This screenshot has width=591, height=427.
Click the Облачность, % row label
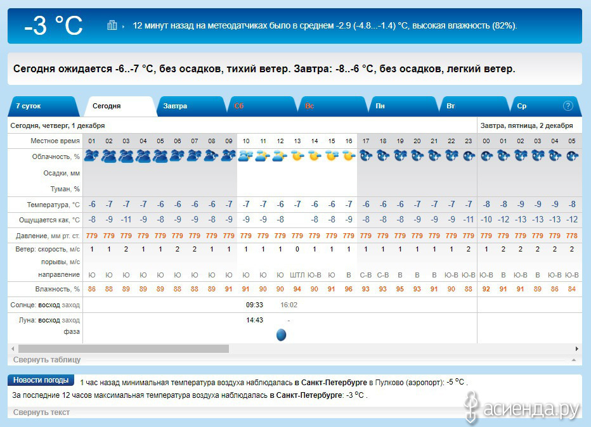coord(56,156)
